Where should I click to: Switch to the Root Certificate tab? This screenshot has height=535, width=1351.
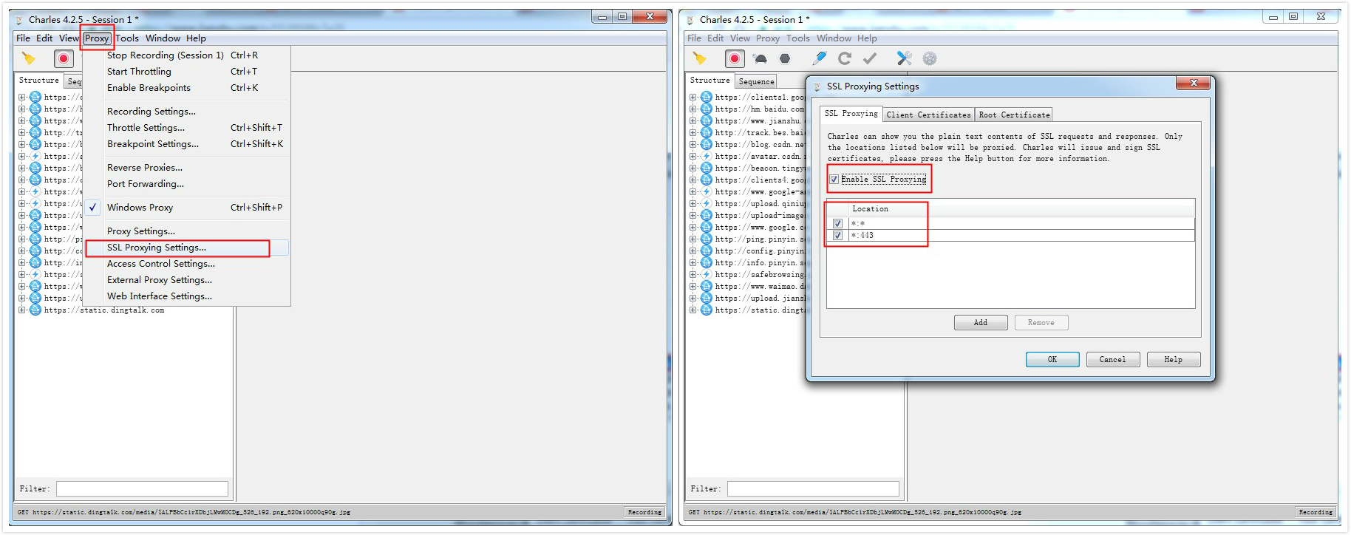tap(1014, 115)
